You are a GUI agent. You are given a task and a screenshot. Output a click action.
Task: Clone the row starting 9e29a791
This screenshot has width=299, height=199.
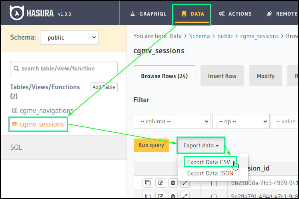click(x=148, y=195)
